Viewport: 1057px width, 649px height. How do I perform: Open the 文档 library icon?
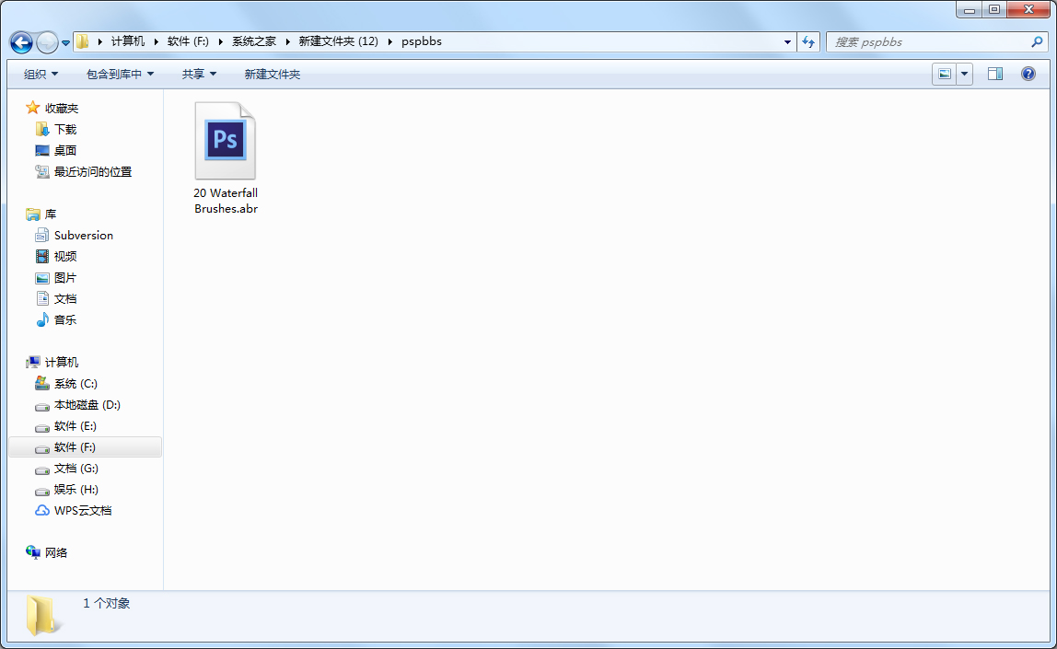tap(42, 298)
